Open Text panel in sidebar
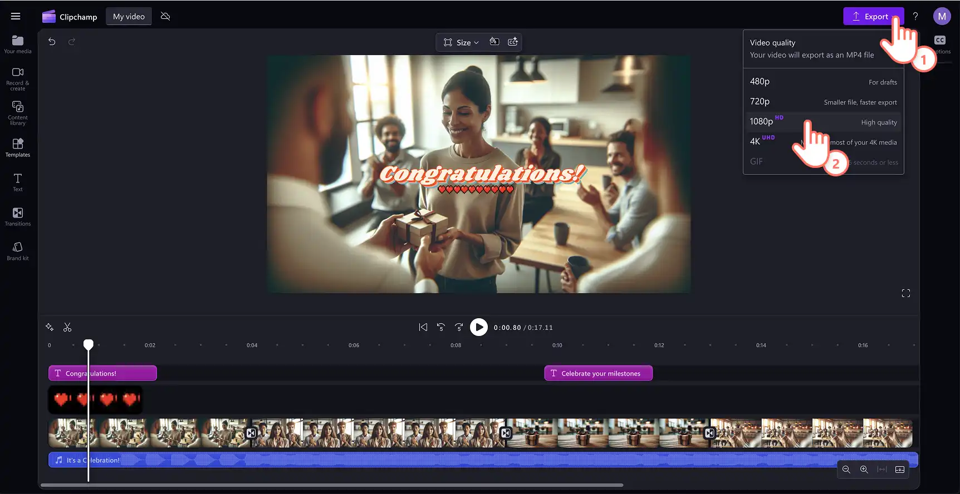 point(18,182)
